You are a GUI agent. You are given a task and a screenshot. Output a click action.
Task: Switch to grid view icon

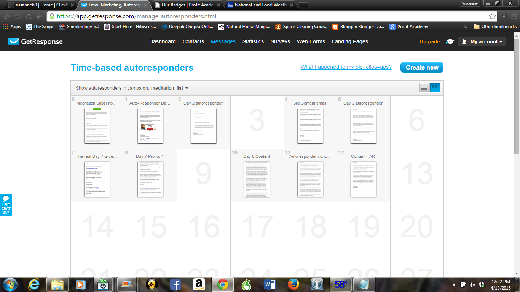[x=434, y=88]
